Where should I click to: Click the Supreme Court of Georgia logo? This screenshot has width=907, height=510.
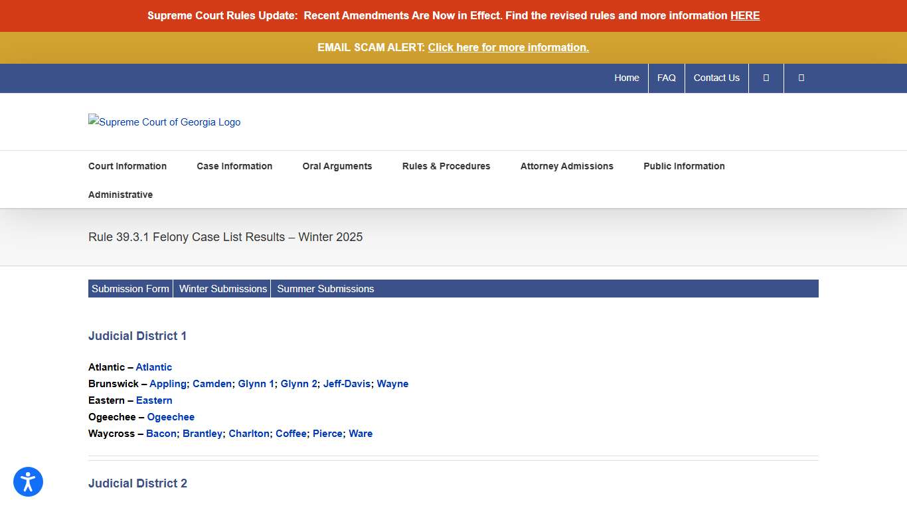click(165, 122)
